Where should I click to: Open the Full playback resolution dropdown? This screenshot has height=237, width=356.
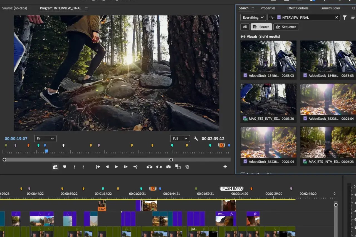pyautogui.click(x=180, y=138)
